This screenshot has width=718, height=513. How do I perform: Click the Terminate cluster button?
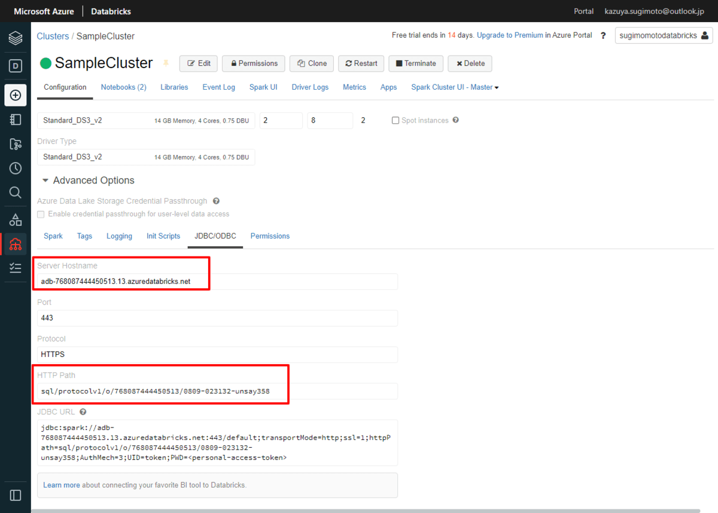[x=416, y=63]
